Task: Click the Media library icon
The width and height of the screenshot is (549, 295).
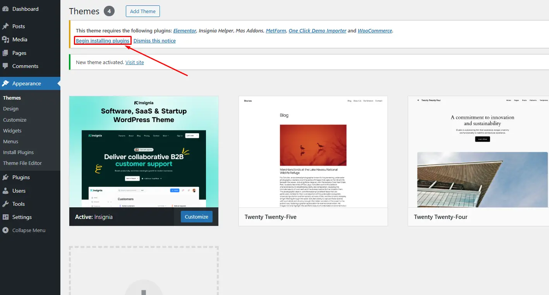Action: [x=5, y=39]
